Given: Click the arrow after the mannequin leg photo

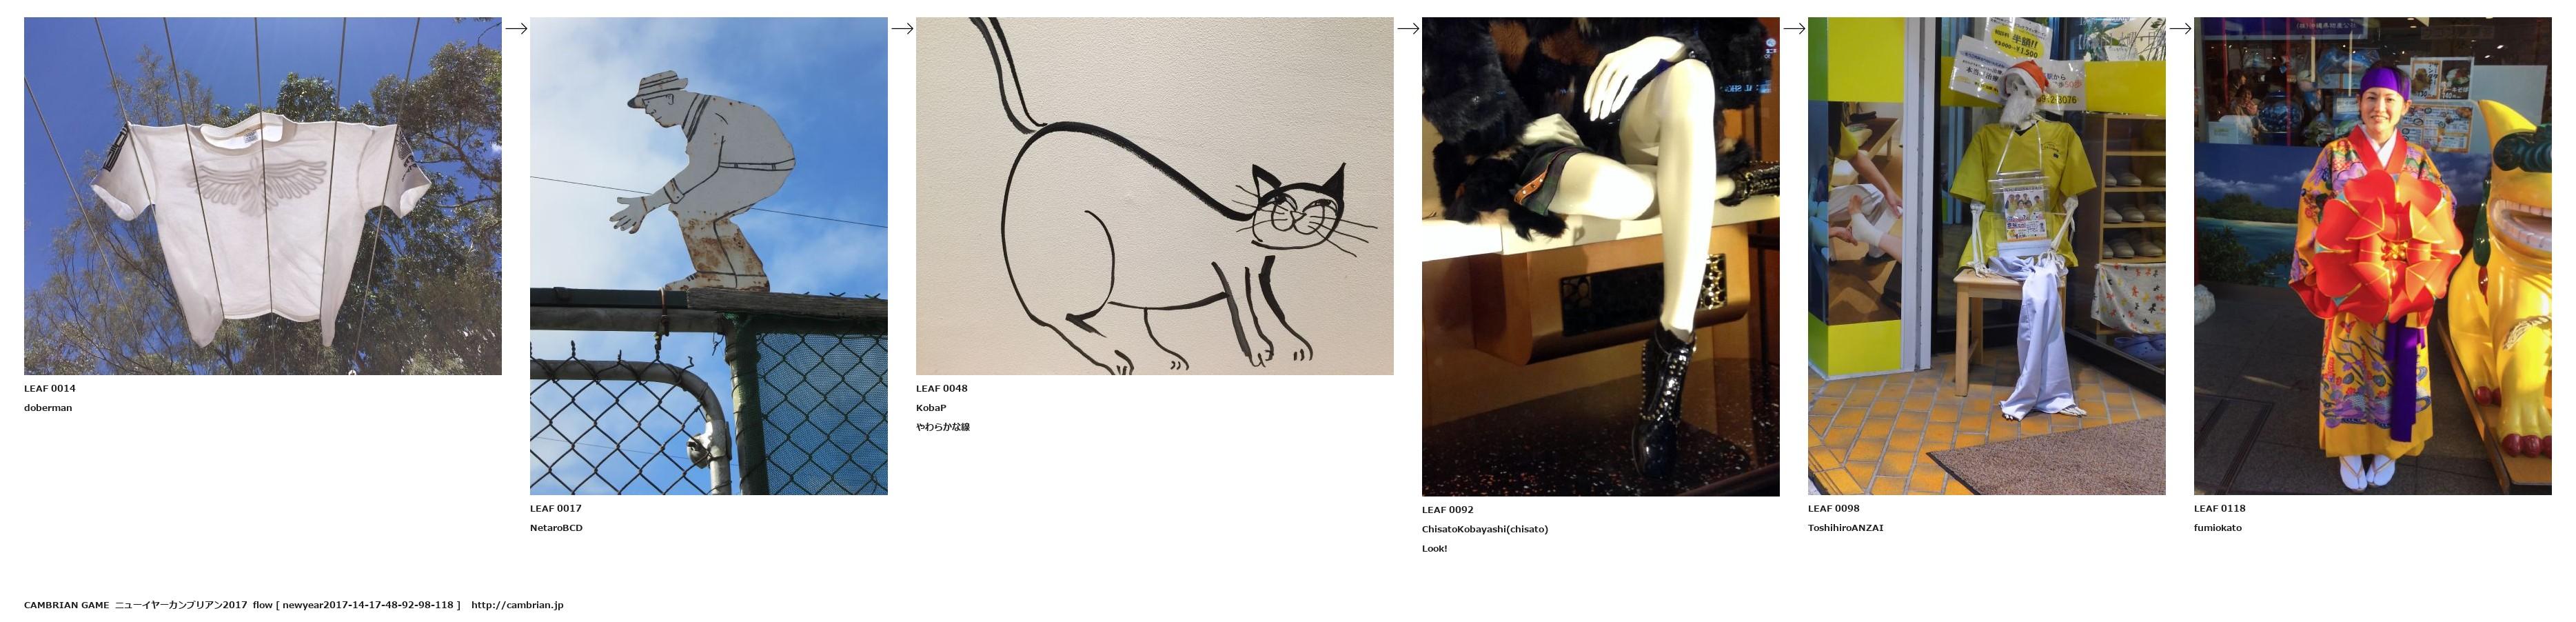Looking at the screenshot, I should pos(1794,29).
